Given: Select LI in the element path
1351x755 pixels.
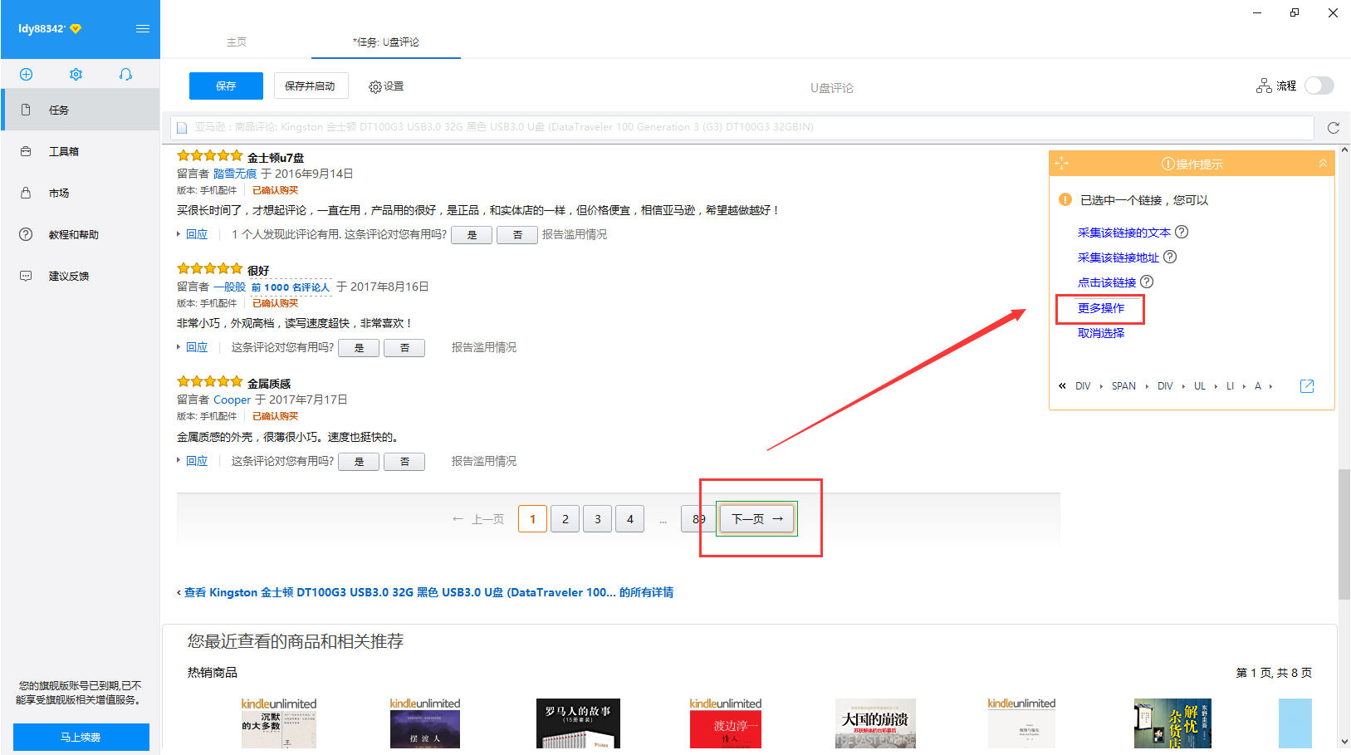Looking at the screenshot, I should point(1231,386).
